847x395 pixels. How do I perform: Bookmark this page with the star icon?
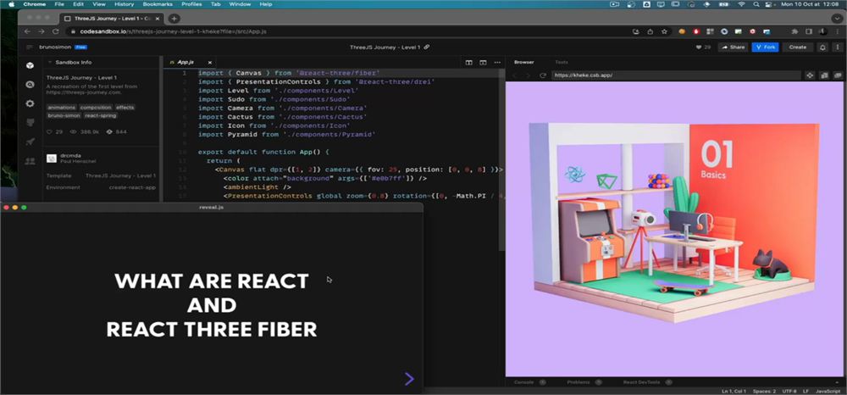point(664,31)
